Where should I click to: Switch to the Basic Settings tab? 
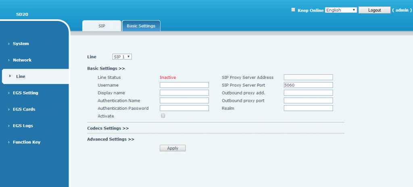click(141, 26)
